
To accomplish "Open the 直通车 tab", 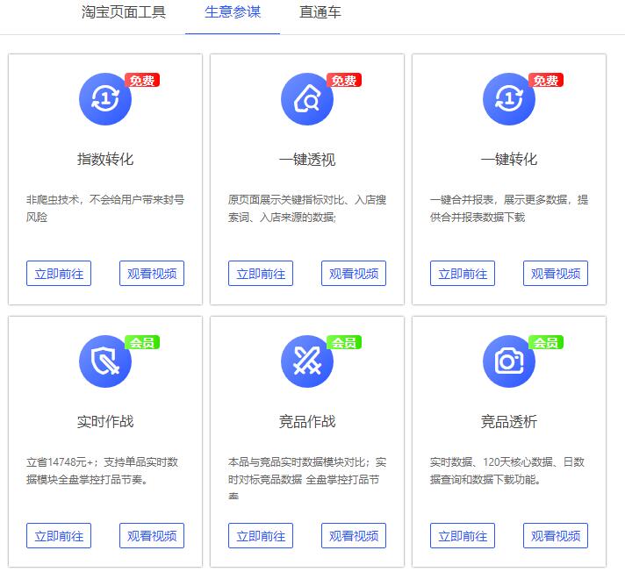I will point(320,12).
